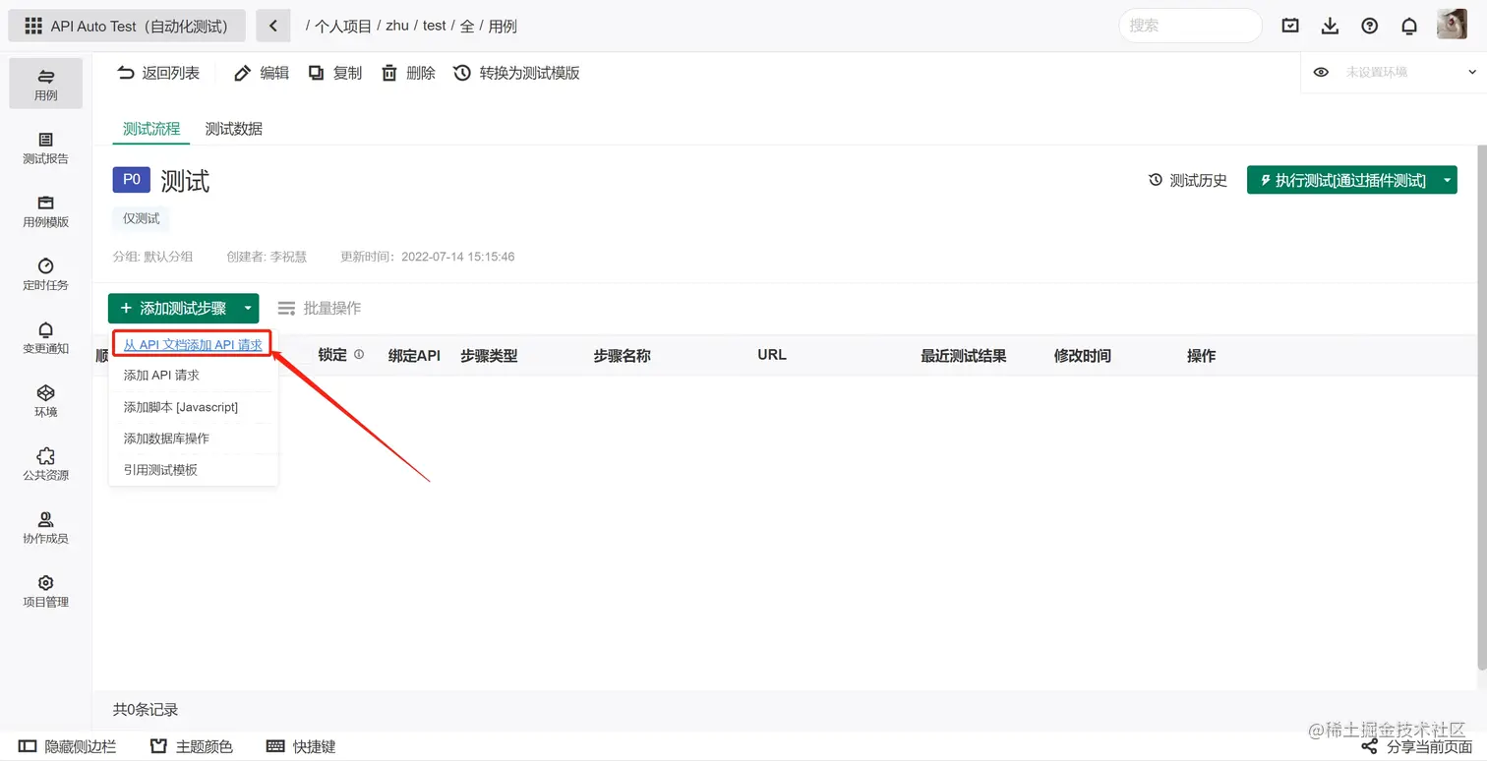Viewport: 1487px width, 761px height.
Task: Open the 变更通知 notifications panel
Action: (x=45, y=339)
